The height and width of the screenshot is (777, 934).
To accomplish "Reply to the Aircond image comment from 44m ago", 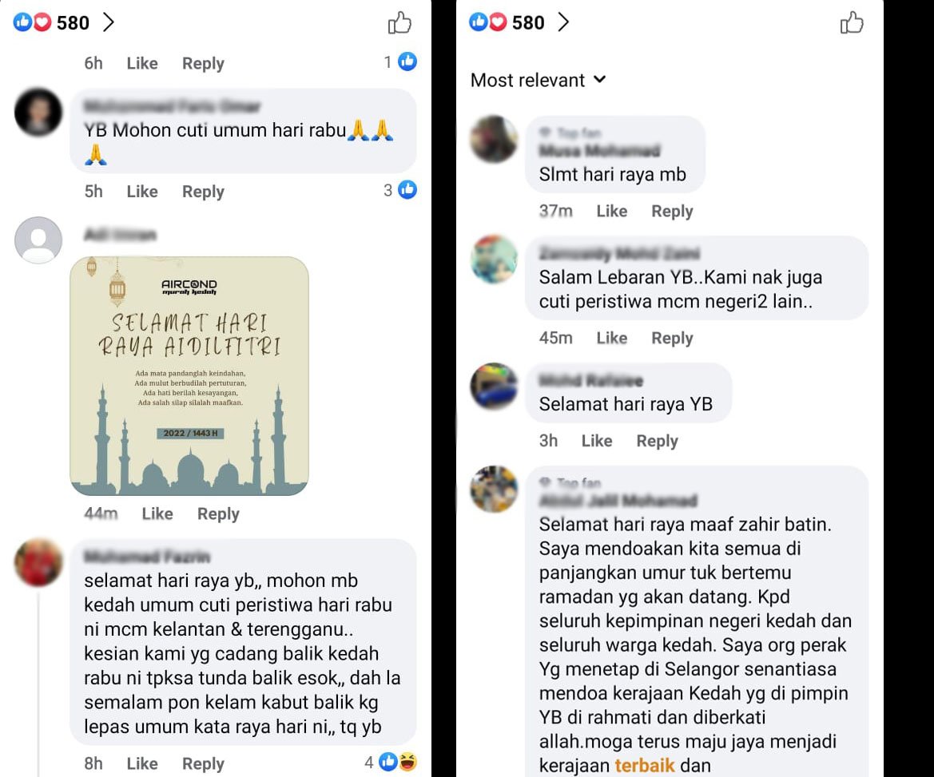I will [x=218, y=513].
